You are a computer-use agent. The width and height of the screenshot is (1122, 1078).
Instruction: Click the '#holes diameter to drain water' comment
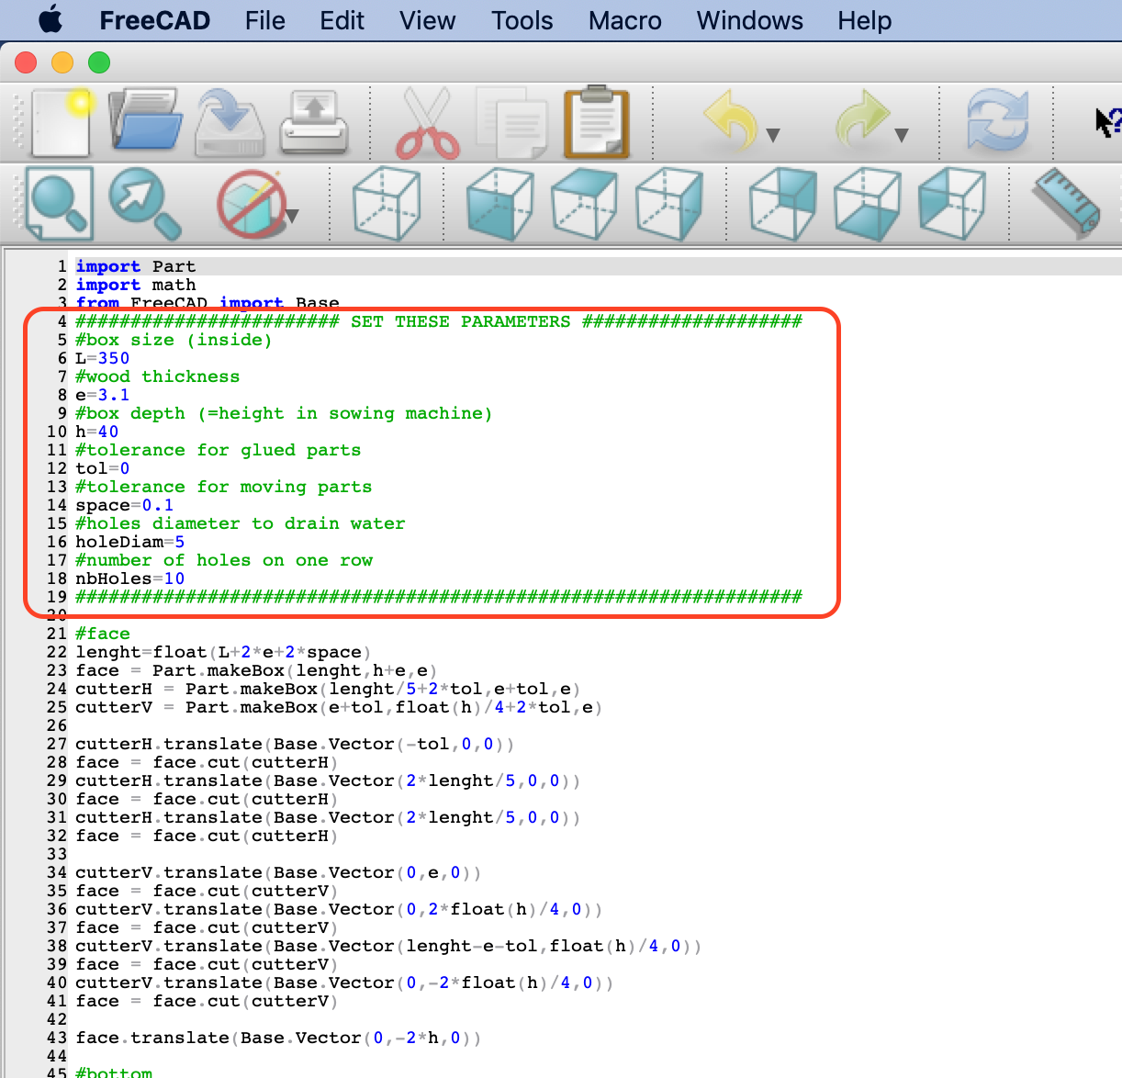coord(241,523)
